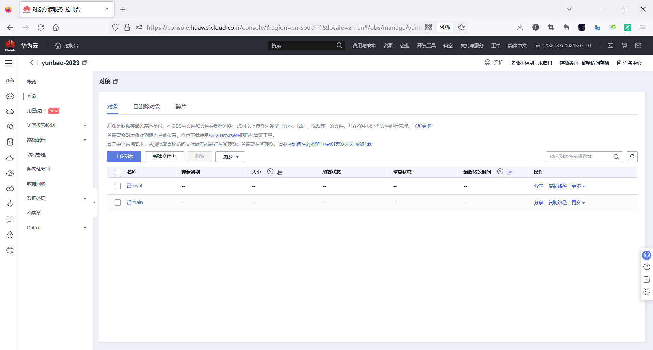The image size is (653, 350).
Task: Switch to 已删除对象 tab
Action: pos(147,107)
